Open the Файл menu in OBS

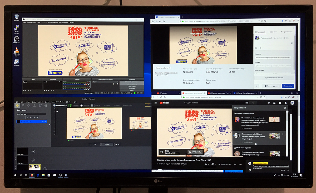pos(24,23)
